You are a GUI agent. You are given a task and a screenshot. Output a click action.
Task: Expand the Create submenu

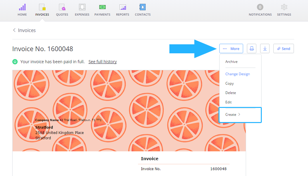pyautogui.click(x=233, y=115)
